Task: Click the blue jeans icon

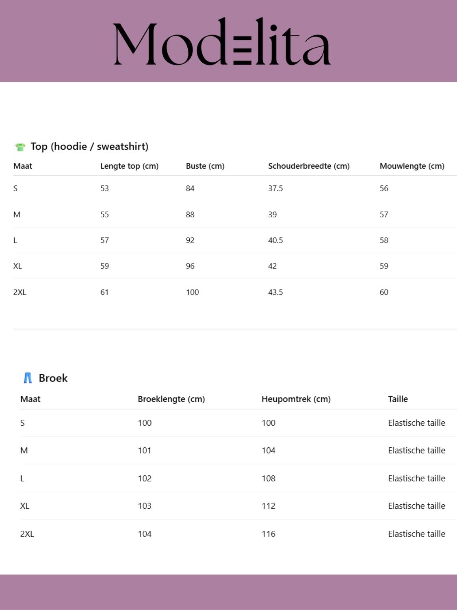Action: point(28,378)
